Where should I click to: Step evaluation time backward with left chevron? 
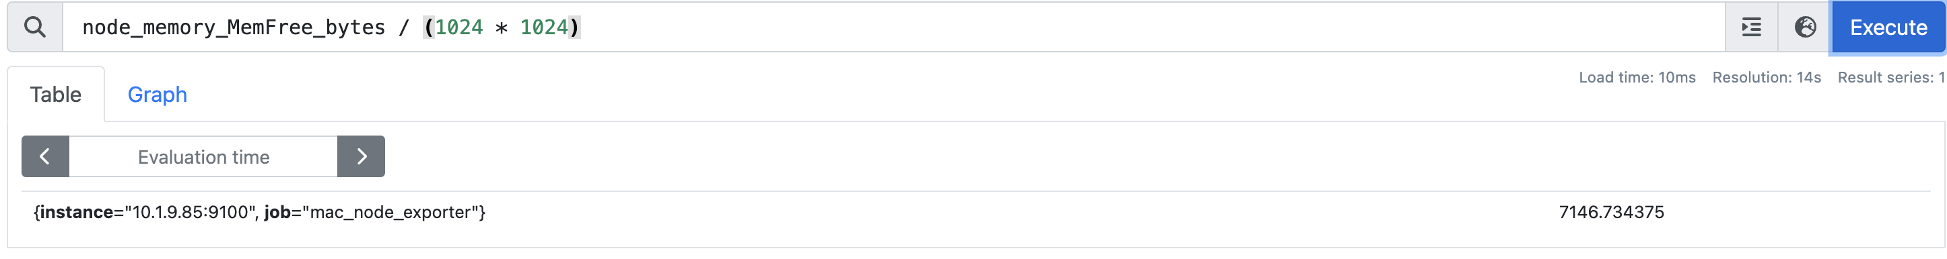tap(45, 156)
